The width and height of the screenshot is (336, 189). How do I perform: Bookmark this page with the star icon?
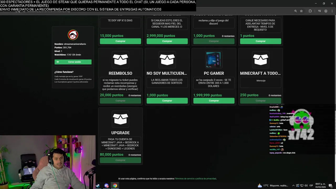point(301,11)
